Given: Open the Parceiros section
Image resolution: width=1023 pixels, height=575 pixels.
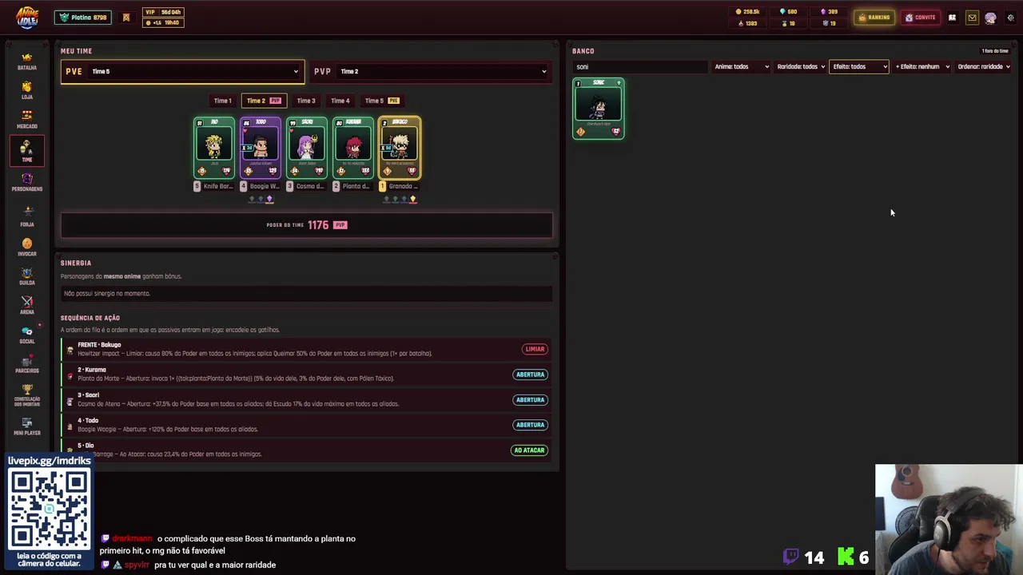Looking at the screenshot, I should 27,364.
